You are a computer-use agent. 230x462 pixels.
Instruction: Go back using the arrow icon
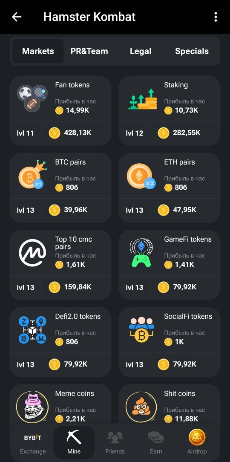[x=17, y=17]
